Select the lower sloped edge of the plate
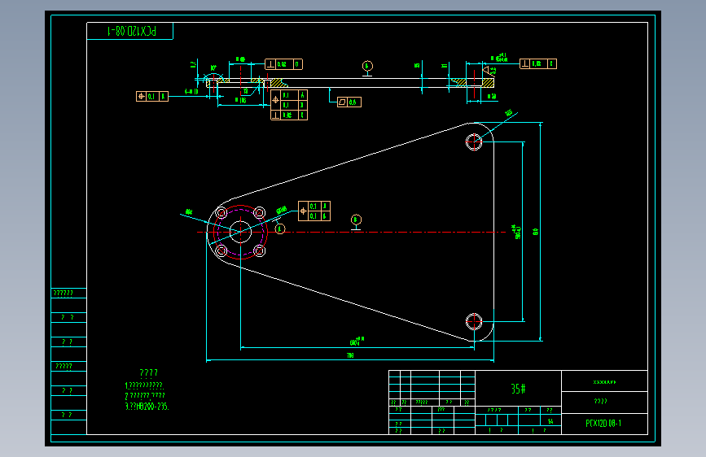 point(349,302)
